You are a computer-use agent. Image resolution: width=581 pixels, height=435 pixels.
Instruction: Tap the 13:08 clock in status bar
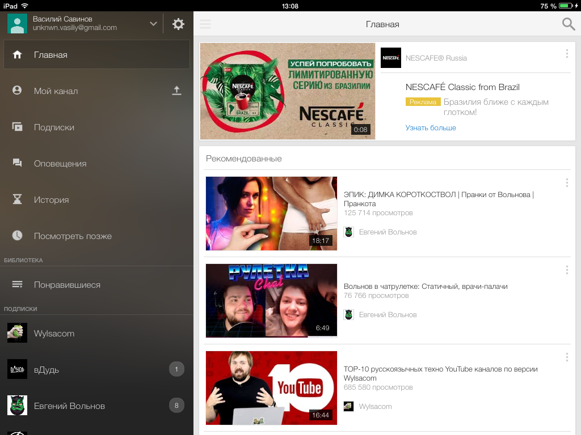[290, 6]
